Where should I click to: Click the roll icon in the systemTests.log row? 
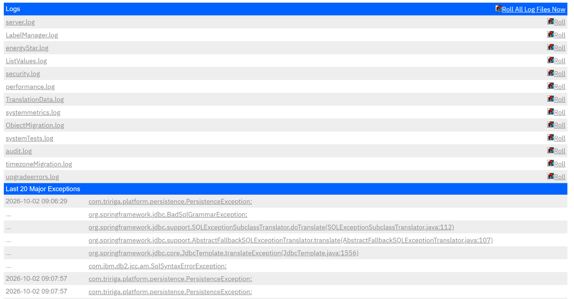pyautogui.click(x=550, y=137)
